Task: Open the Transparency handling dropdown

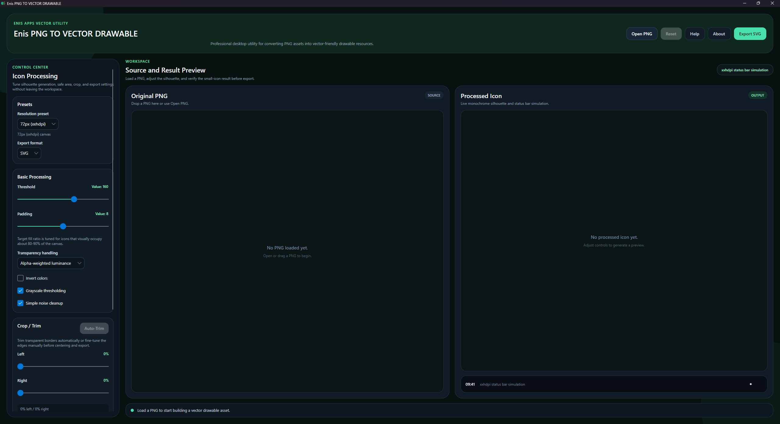Action: pos(51,263)
